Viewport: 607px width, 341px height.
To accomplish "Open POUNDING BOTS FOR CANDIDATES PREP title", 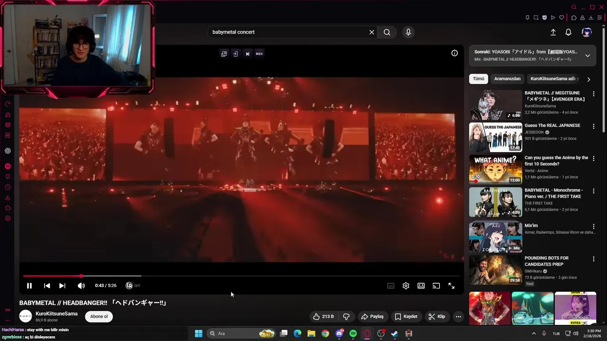I will tap(546, 261).
